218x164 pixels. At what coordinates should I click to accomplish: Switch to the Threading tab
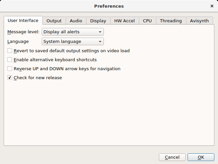(x=171, y=21)
